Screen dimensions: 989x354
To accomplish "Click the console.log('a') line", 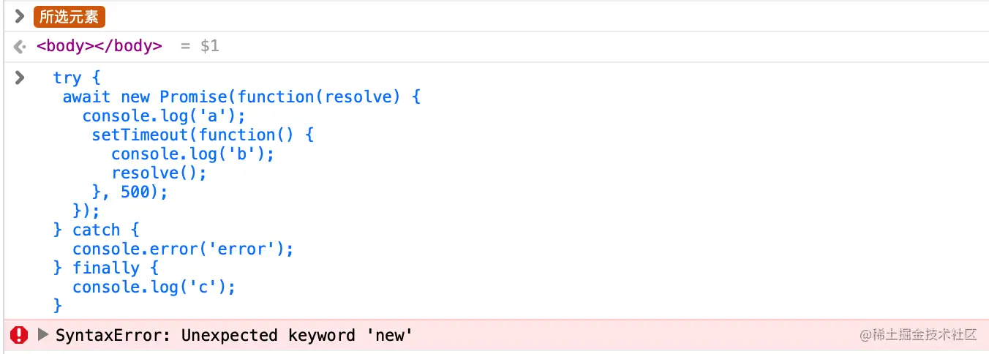I will pos(164,116).
